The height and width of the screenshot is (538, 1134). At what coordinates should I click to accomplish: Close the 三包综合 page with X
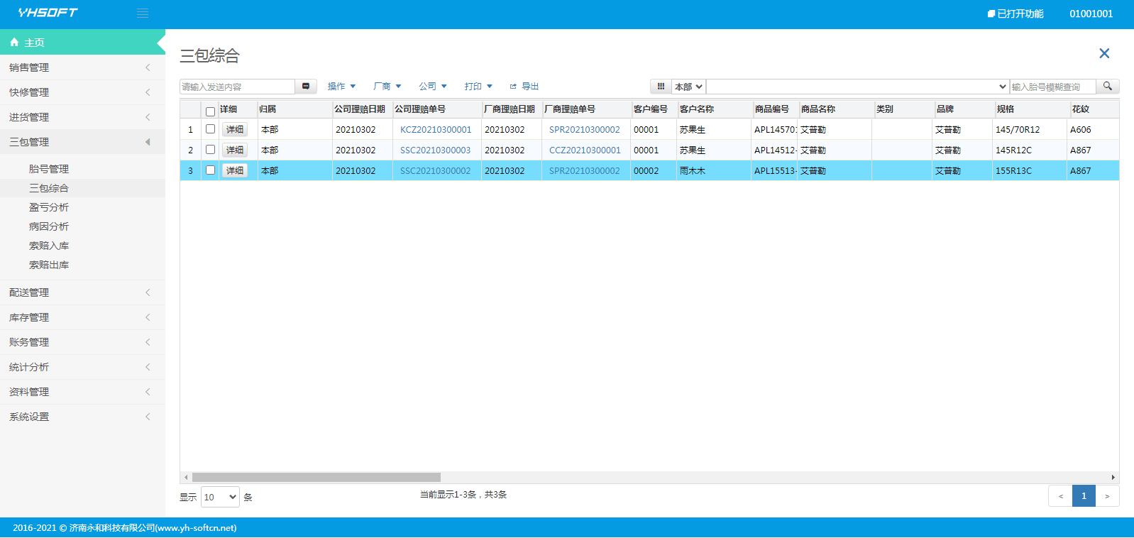pyautogui.click(x=1104, y=53)
